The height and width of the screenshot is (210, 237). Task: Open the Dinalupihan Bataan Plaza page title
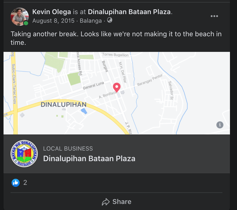pos(89,159)
